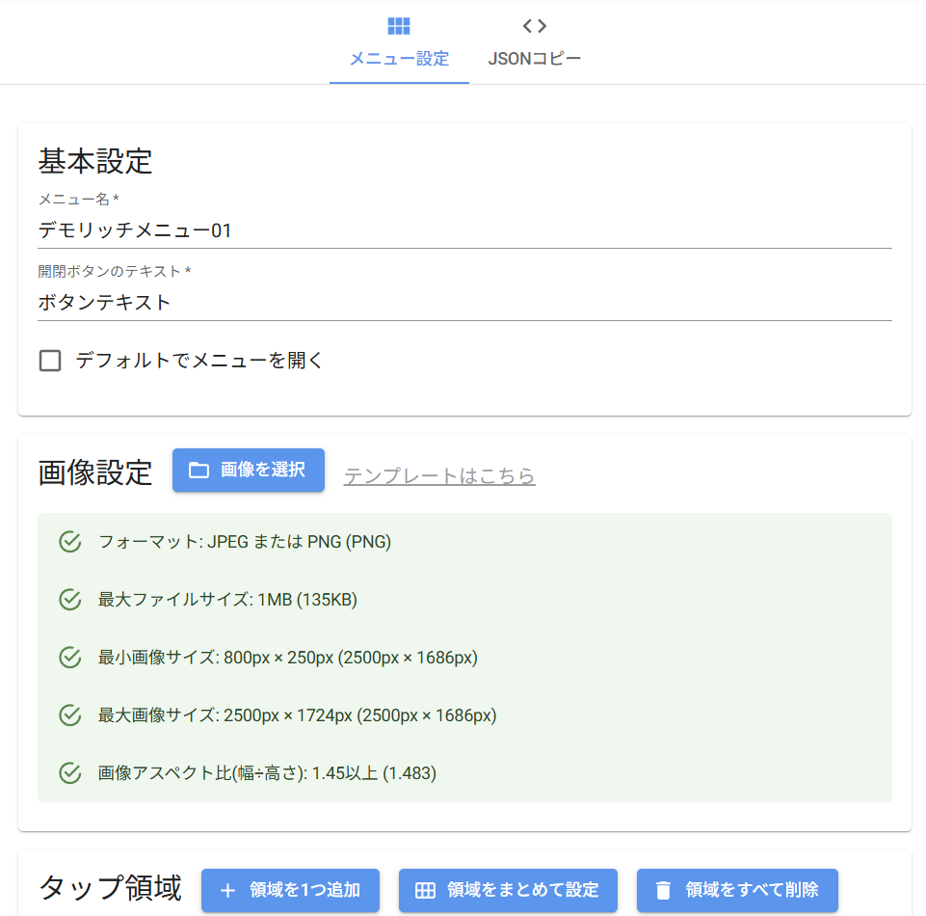Click the checkmark icon beside 画像アスペクト比
This screenshot has width=926, height=916.
pyautogui.click(x=69, y=773)
